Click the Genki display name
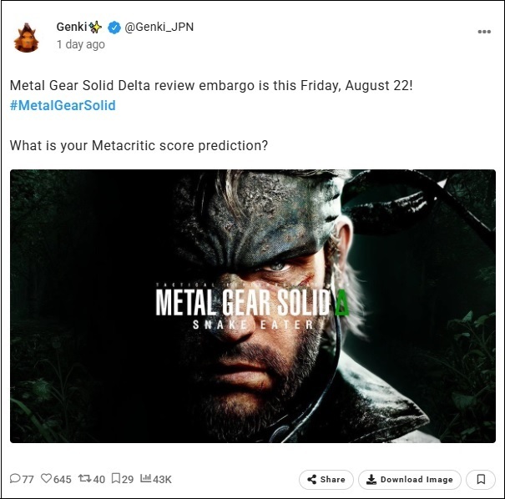This screenshot has height=499, width=505. pos(72,27)
